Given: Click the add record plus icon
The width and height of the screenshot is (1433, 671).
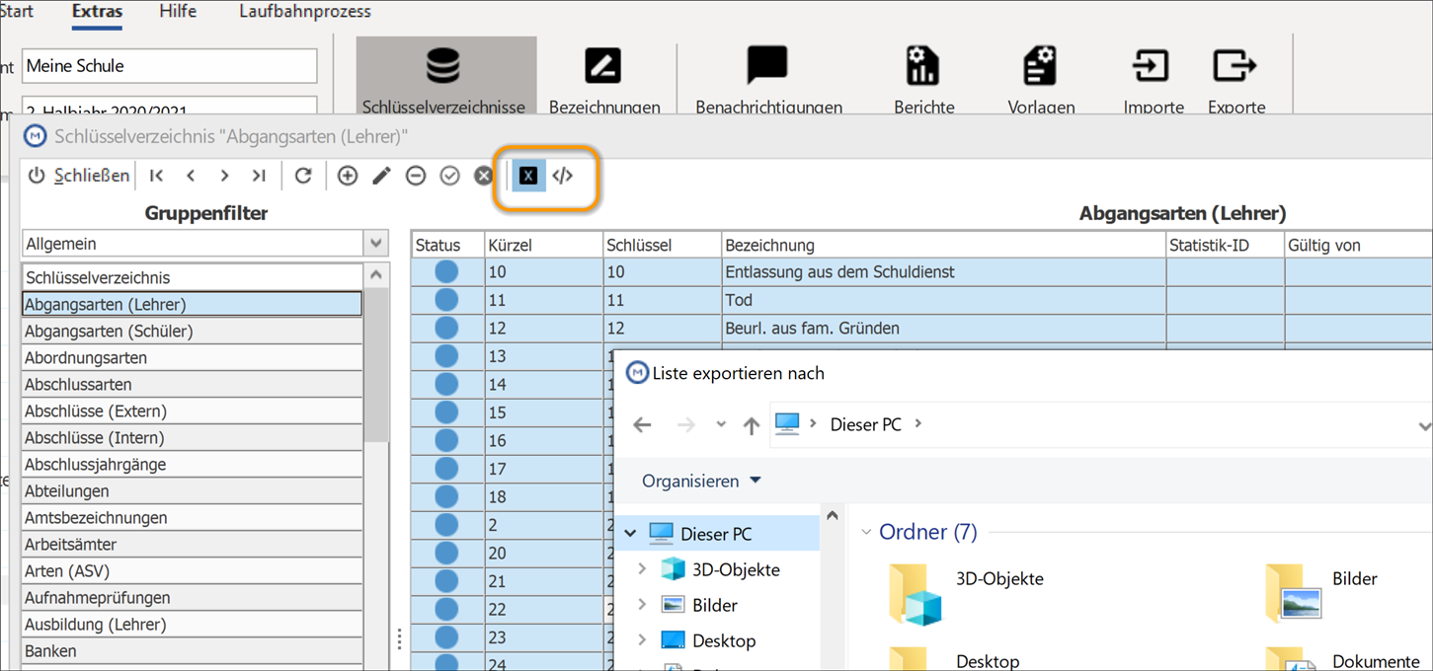Looking at the screenshot, I should tap(348, 176).
